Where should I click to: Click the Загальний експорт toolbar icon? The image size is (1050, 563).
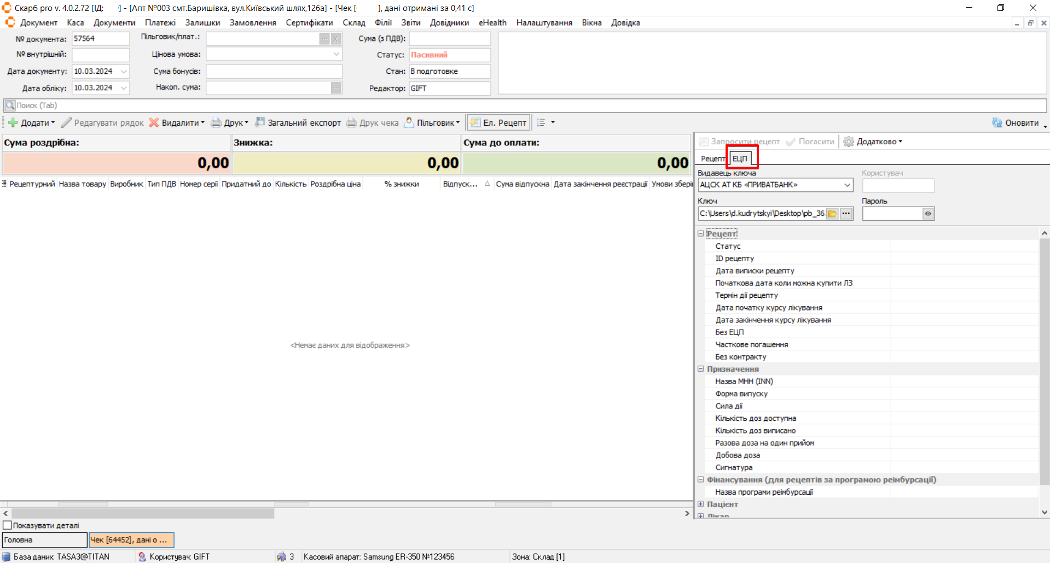point(260,122)
